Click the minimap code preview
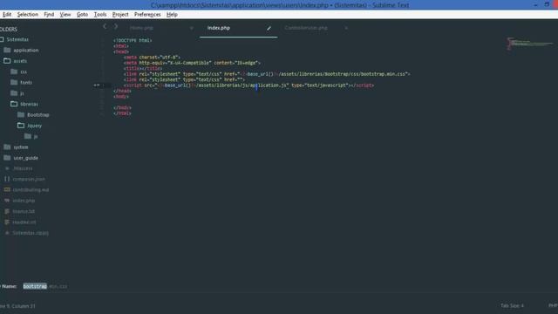 point(529,44)
